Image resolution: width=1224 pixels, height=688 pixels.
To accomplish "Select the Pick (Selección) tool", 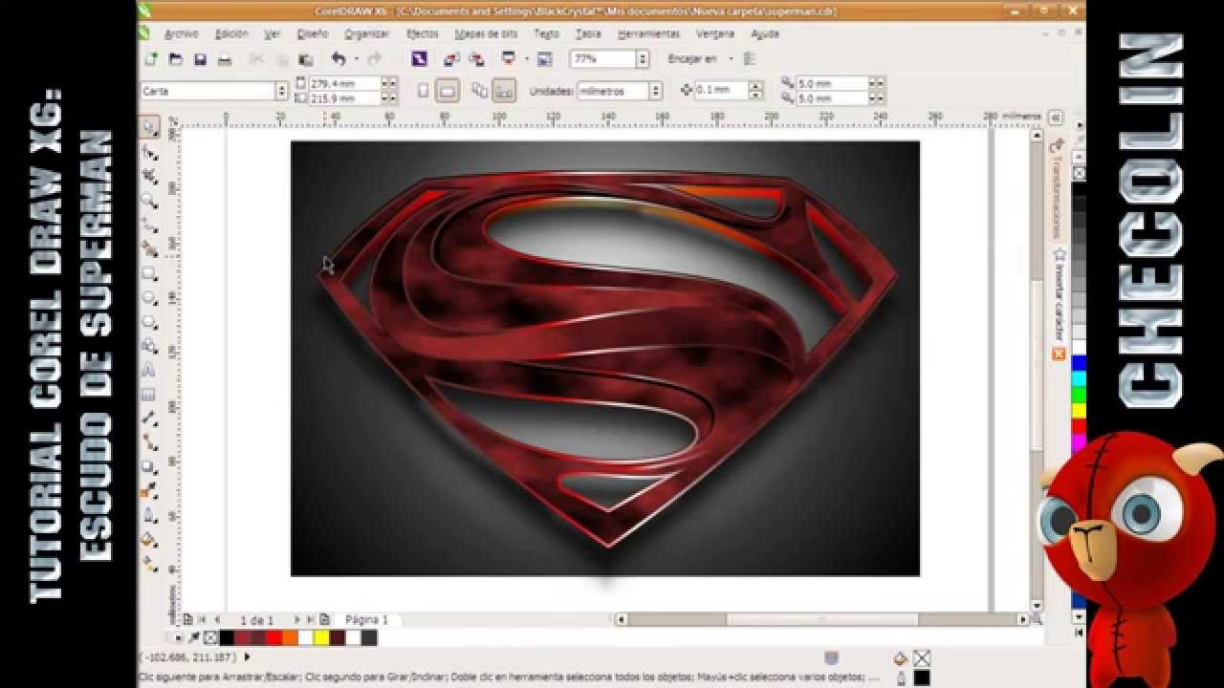I will coord(150,126).
